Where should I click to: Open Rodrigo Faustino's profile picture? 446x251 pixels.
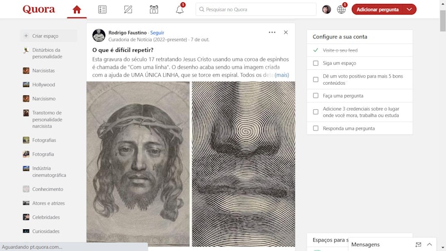tap(99, 36)
